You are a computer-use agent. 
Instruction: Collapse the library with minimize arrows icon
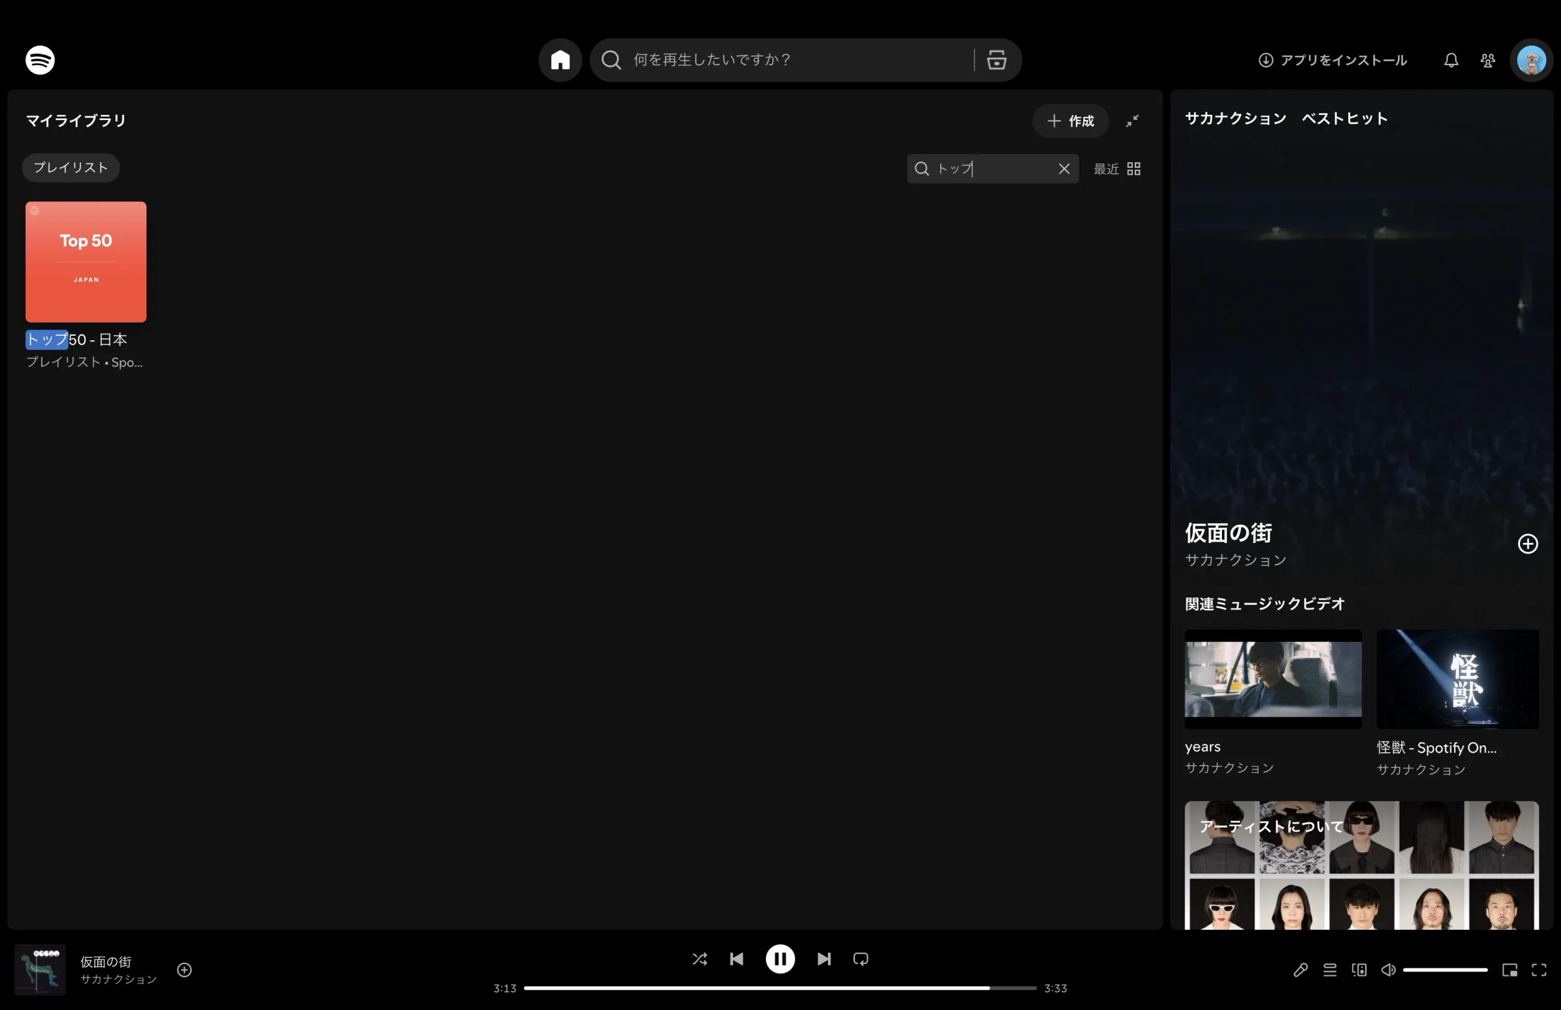coord(1132,121)
